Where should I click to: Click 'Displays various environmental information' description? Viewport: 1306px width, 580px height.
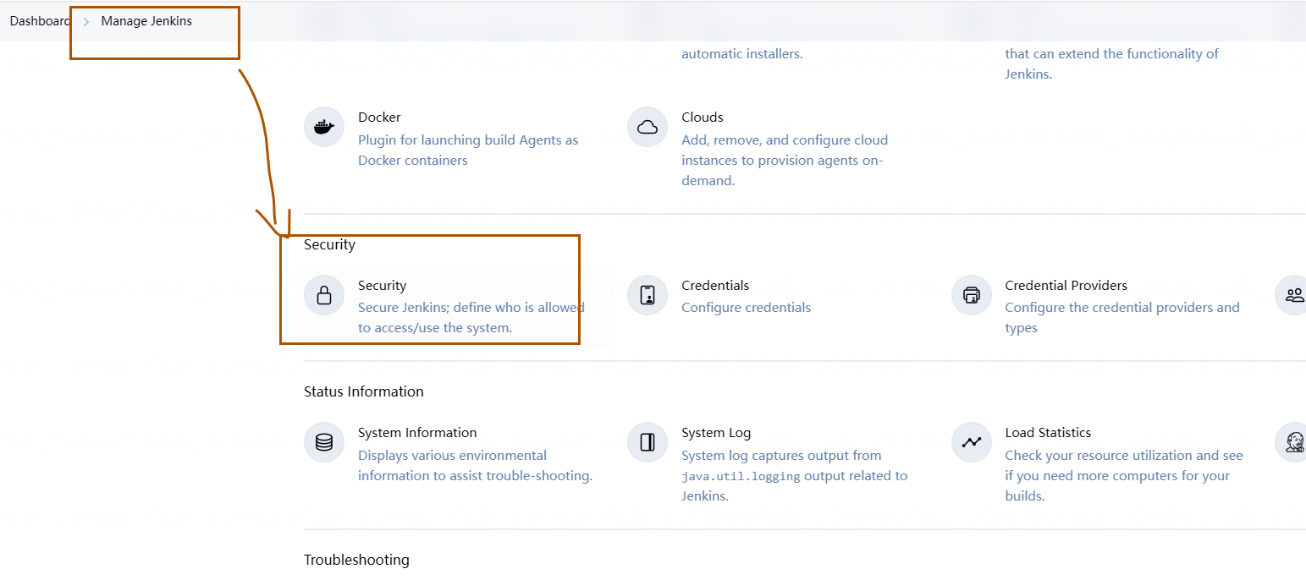(475, 465)
